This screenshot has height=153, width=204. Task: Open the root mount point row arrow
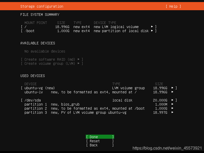coord(152,27)
